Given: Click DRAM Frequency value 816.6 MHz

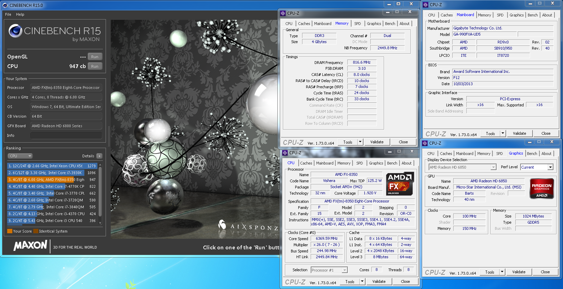Looking at the screenshot, I should pyautogui.click(x=362, y=62).
